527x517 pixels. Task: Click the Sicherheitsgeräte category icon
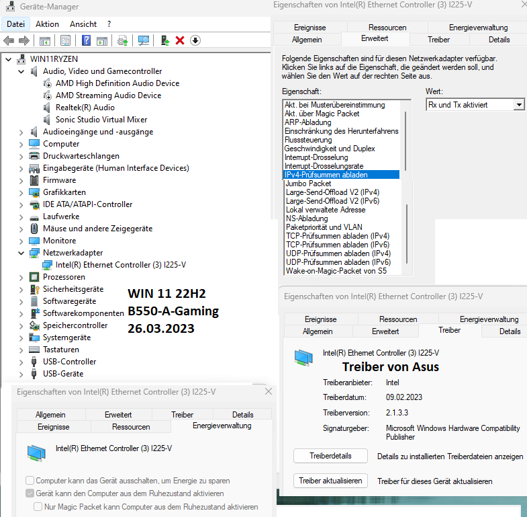[35, 289]
